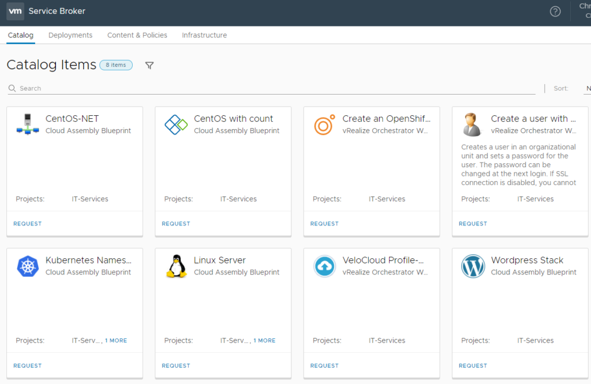Click the Create an OpenShif... title

pyautogui.click(x=386, y=119)
